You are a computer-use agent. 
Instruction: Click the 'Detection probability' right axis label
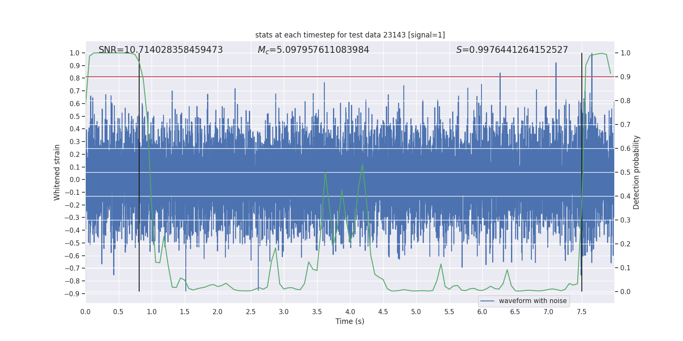pyautogui.click(x=636, y=172)
